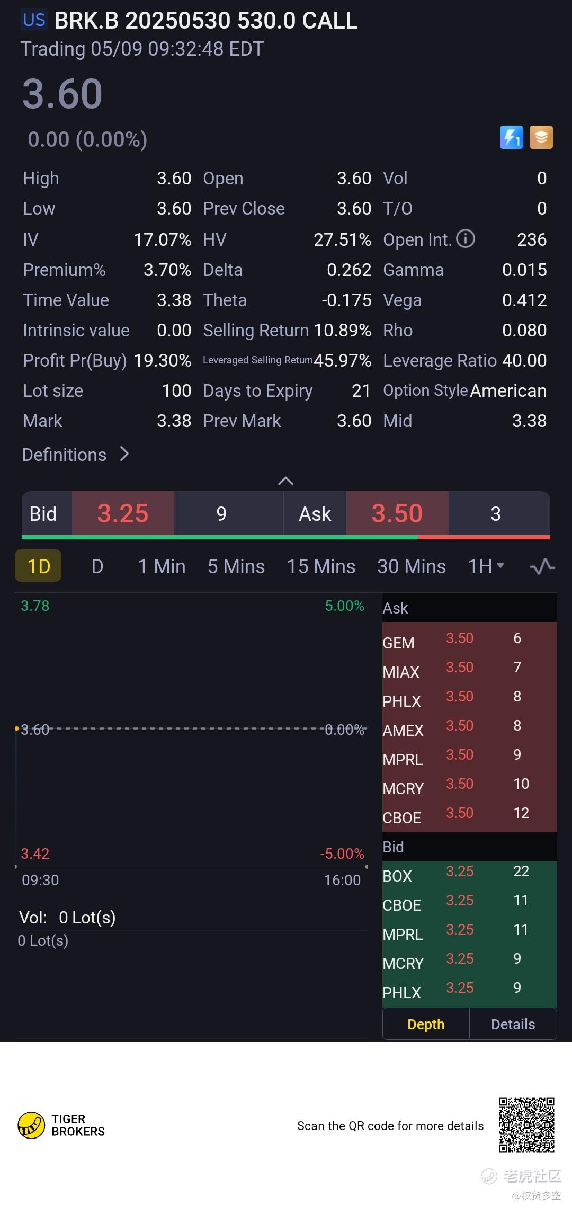Tap the QR code image

click(526, 1124)
